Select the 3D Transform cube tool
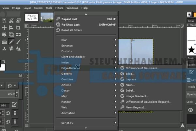 [x=11, y=34]
